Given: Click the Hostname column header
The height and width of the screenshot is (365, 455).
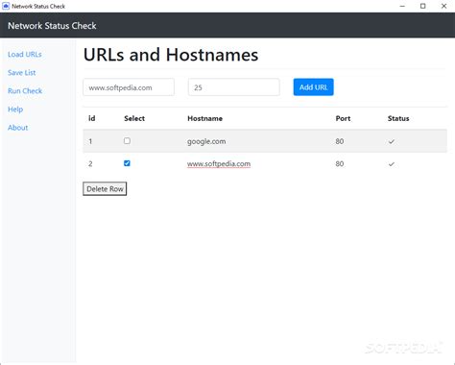Looking at the screenshot, I should tap(204, 118).
